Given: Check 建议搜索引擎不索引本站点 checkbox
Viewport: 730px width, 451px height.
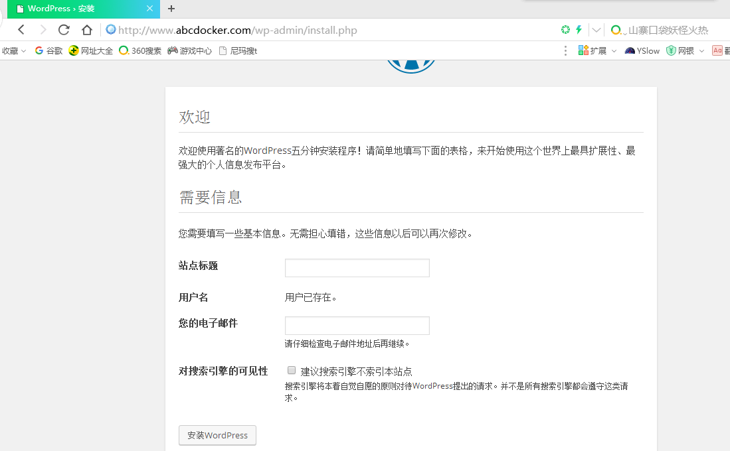Looking at the screenshot, I should [x=292, y=370].
